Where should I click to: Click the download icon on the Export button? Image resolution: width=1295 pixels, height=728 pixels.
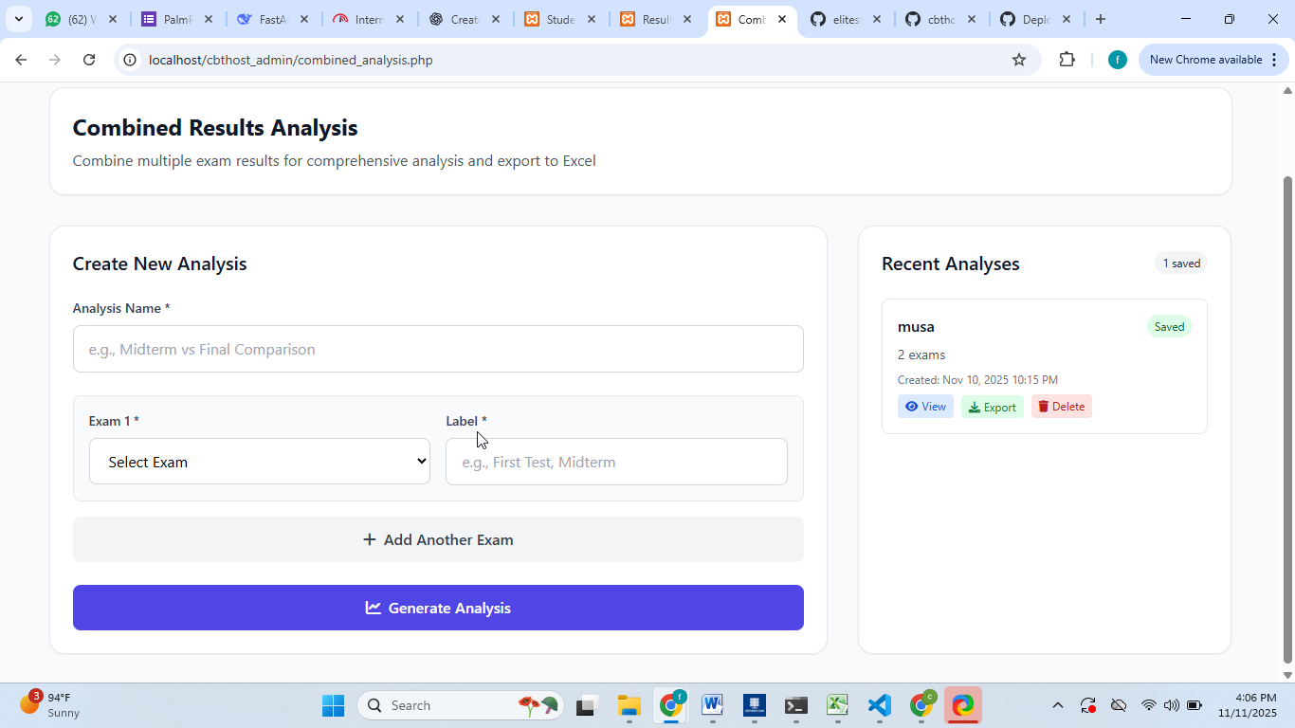(x=975, y=408)
